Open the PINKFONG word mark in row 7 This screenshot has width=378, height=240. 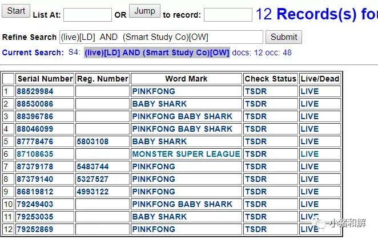(154, 166)
